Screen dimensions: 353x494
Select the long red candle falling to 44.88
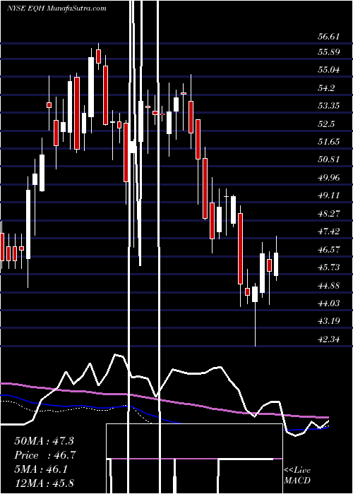(241, 248)
